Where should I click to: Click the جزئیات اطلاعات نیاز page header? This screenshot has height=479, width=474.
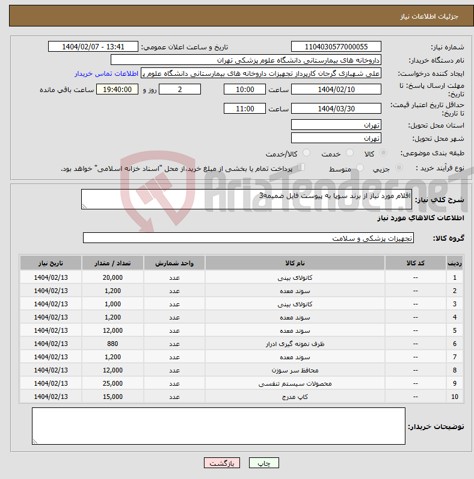(x=429, y=16)
